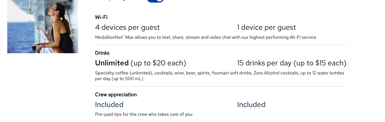Click the 'Pre-paid tips for the crew' text
This screenshot has width=385, height=122.
(143, 114)
